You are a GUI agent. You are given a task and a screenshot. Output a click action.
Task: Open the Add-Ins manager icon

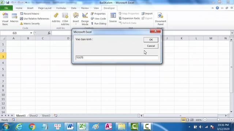point(56,17)
